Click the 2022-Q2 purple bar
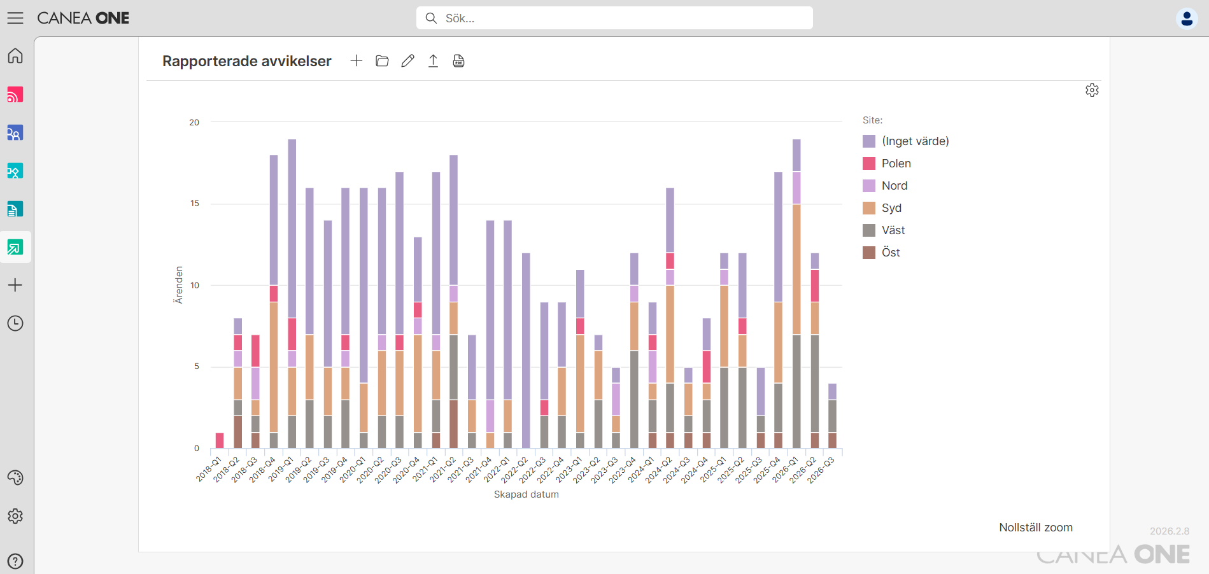The image size is (1209, 574). [526, 351]
